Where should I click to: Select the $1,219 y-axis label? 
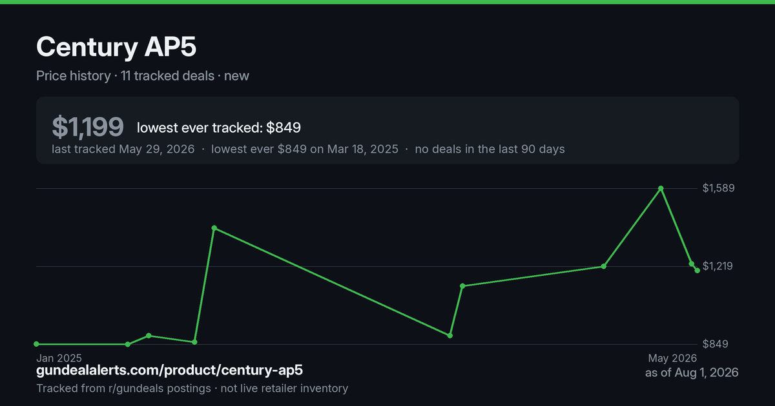718,266
